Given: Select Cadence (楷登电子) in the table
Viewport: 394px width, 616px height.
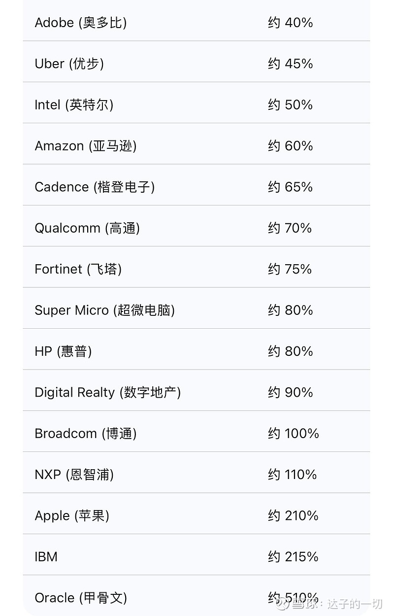Looking at the screenshot, I should coord(95,187).
